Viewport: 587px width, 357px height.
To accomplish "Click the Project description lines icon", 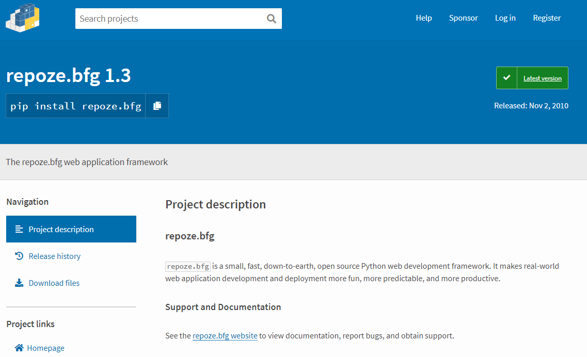I will (19, 229).
